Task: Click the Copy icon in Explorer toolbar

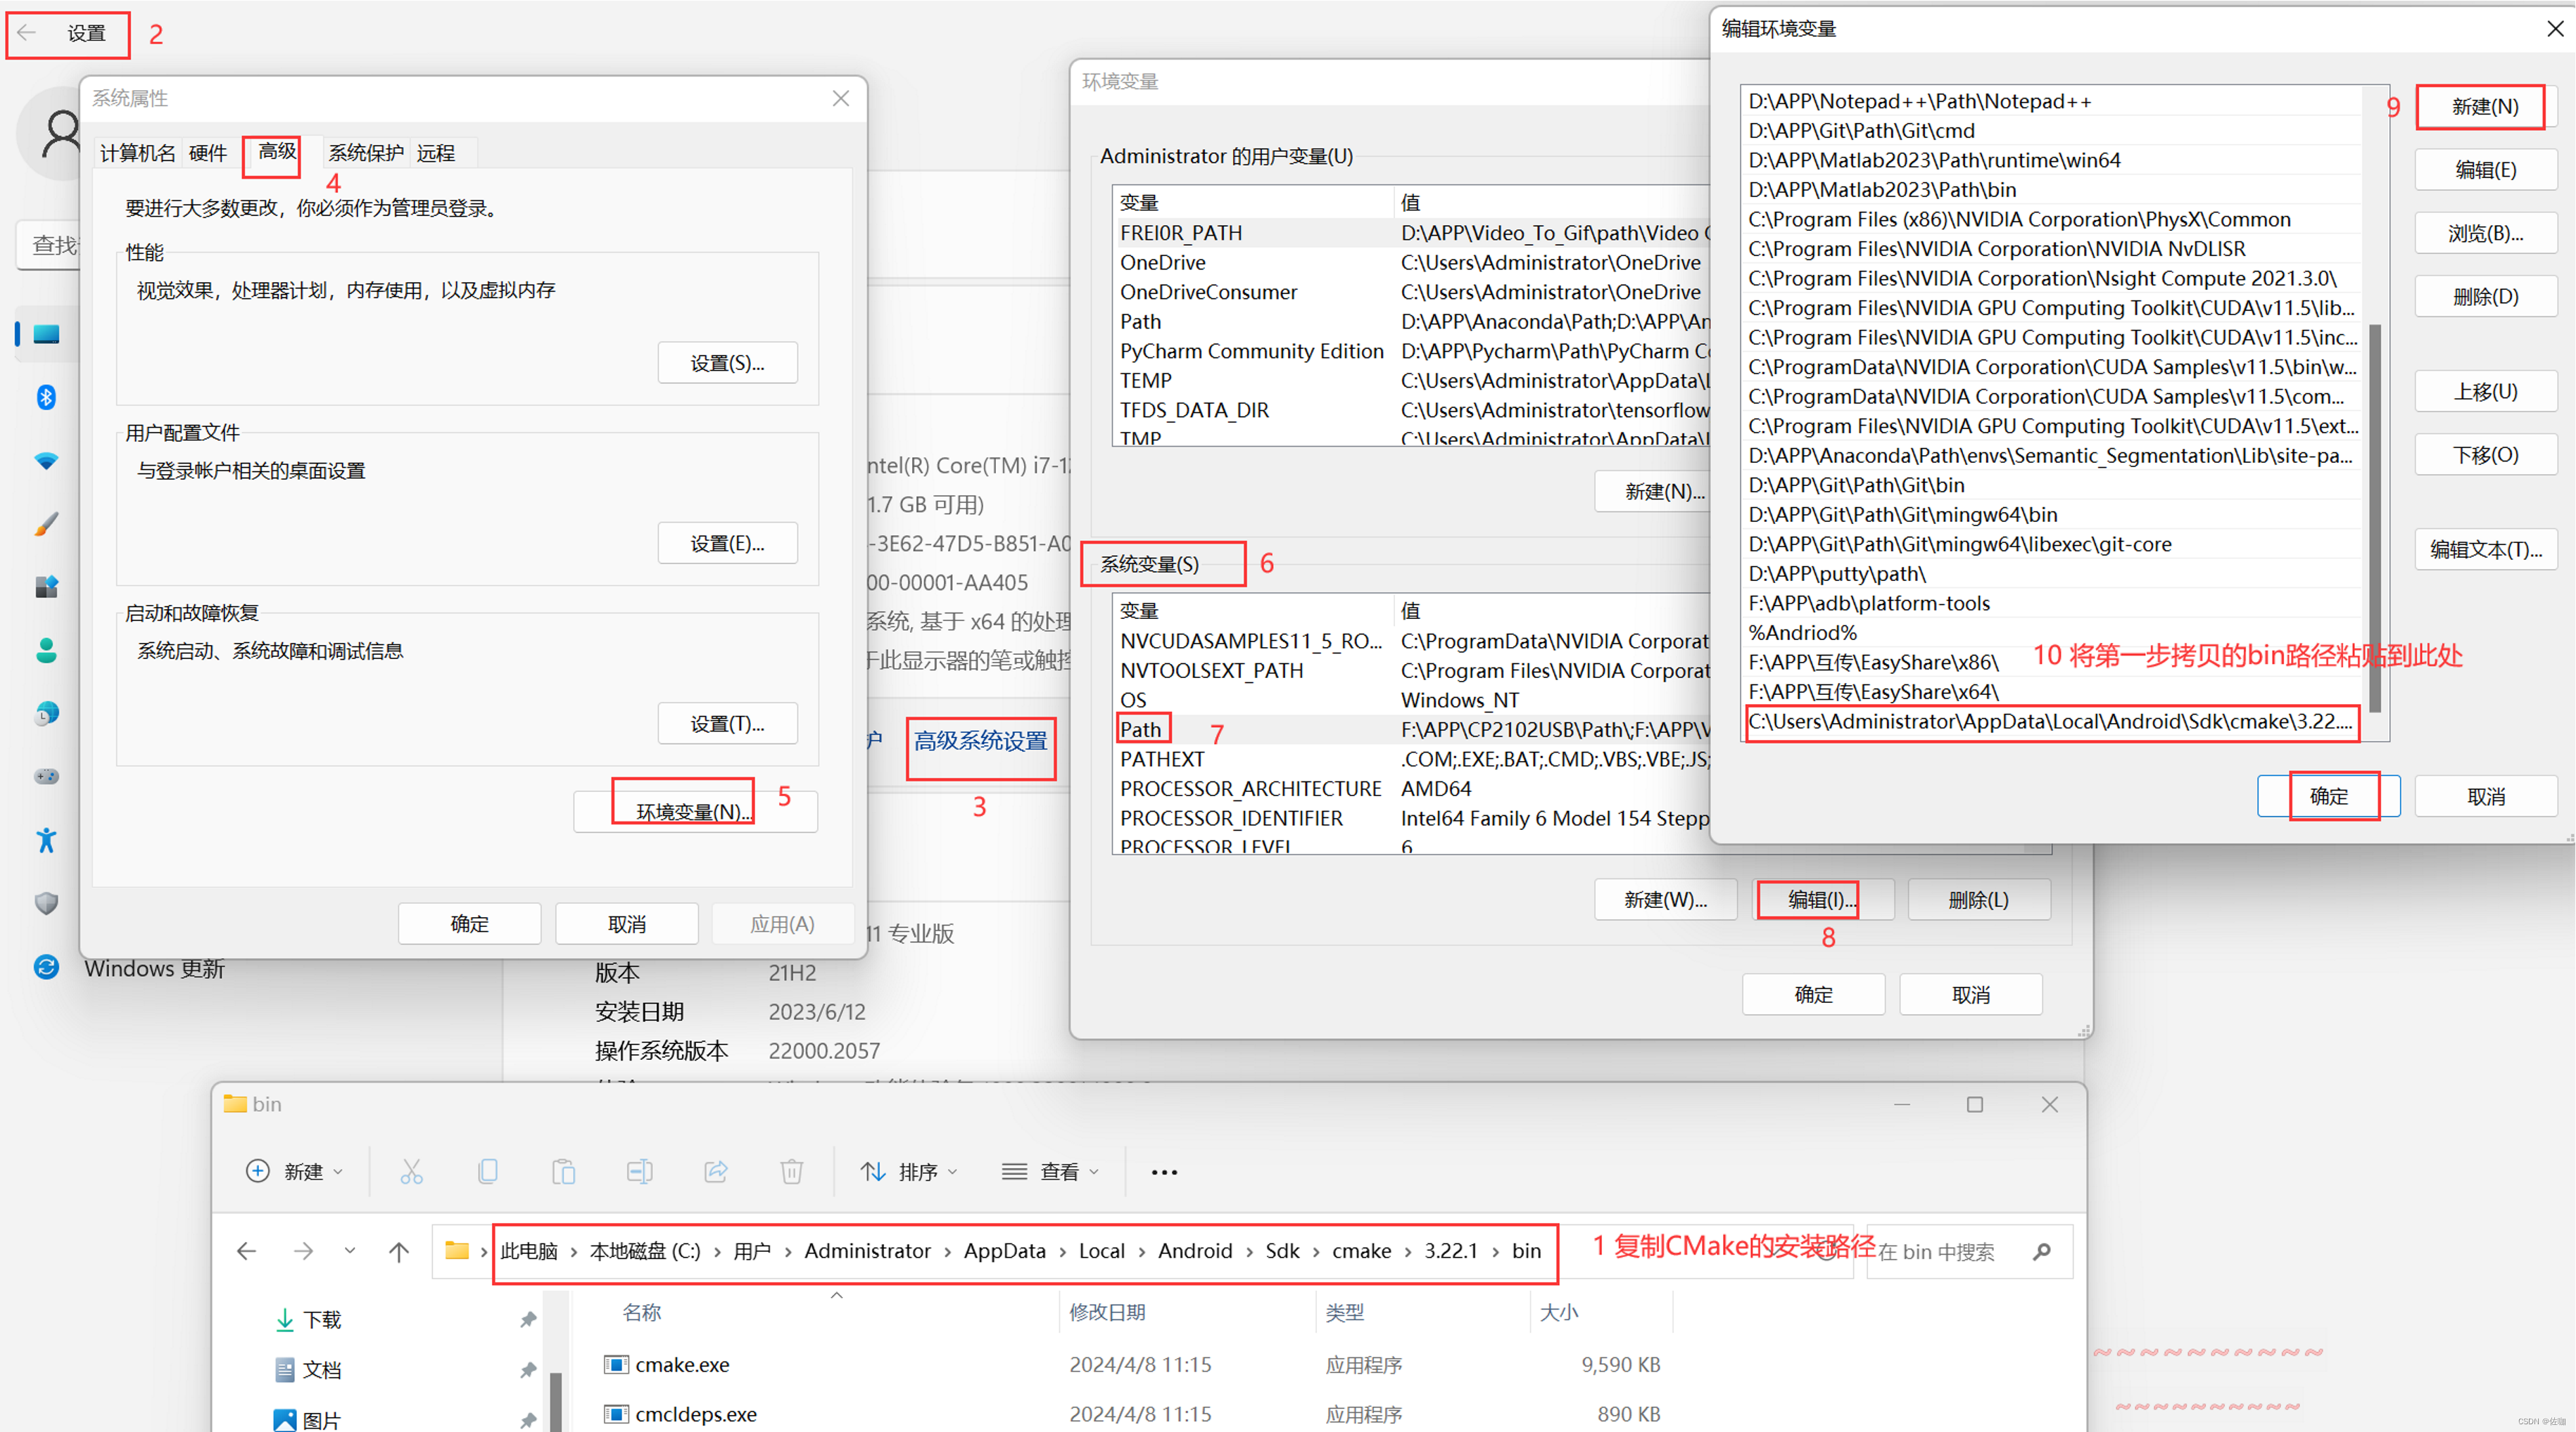Action: 487,1171
